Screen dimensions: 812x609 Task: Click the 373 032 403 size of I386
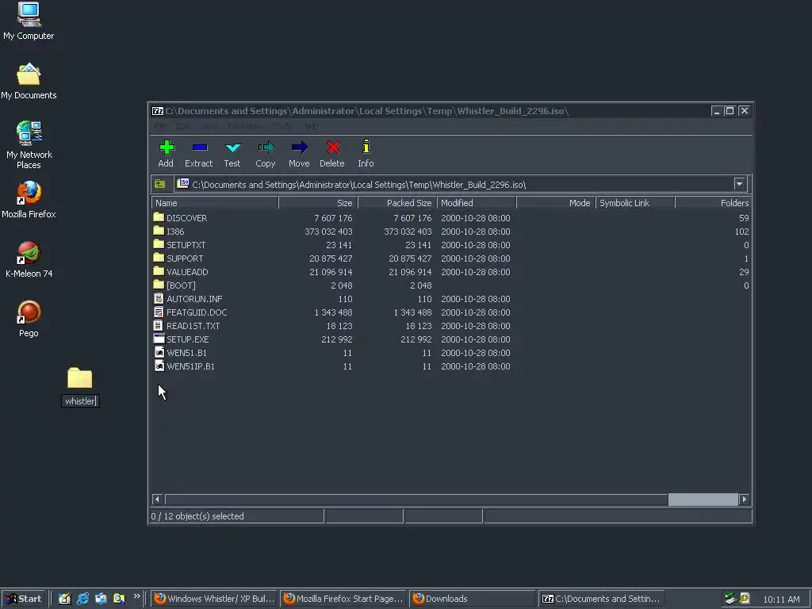pos(328,232)
